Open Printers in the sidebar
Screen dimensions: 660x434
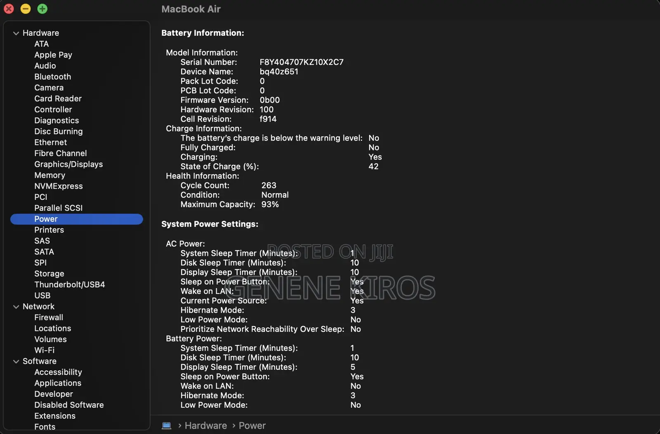49,230
